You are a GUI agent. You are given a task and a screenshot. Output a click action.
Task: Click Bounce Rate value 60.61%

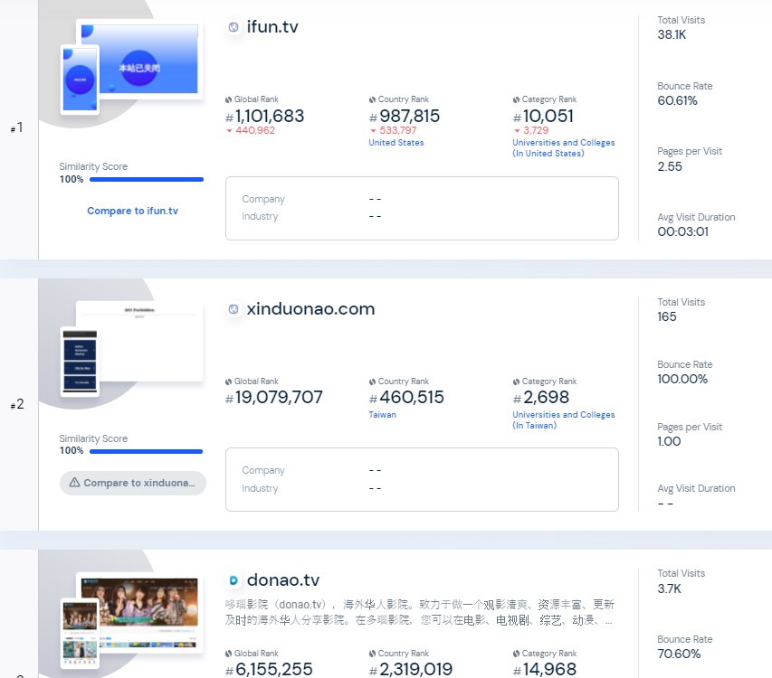pyautogui.click(x=678, y=100)
